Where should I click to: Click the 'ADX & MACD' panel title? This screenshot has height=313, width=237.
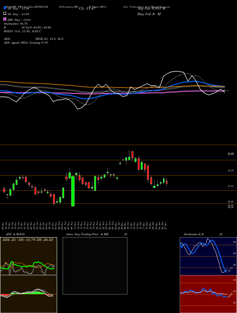tap(15, 234)
